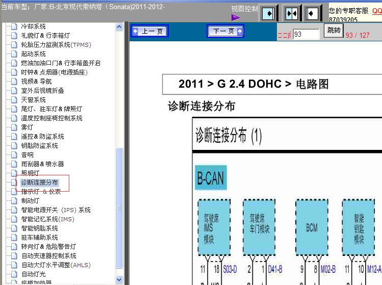The width and height of the screenshot is (382, 285).
Task: Select 转向灯 & 危险警告灯 entry
Action: tap(48, 247)
